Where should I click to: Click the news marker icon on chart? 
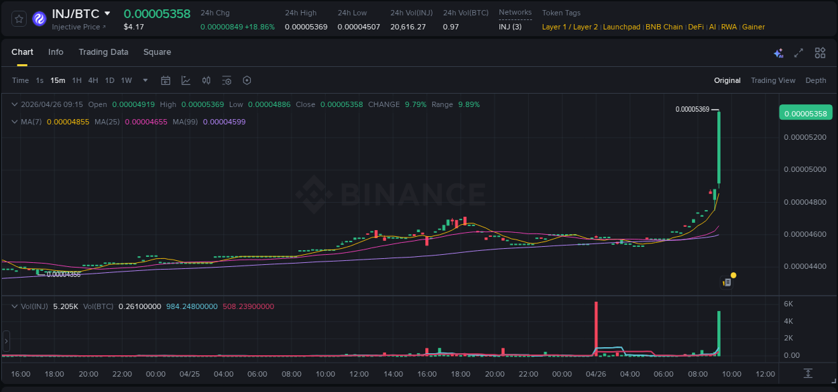[727, 282]
